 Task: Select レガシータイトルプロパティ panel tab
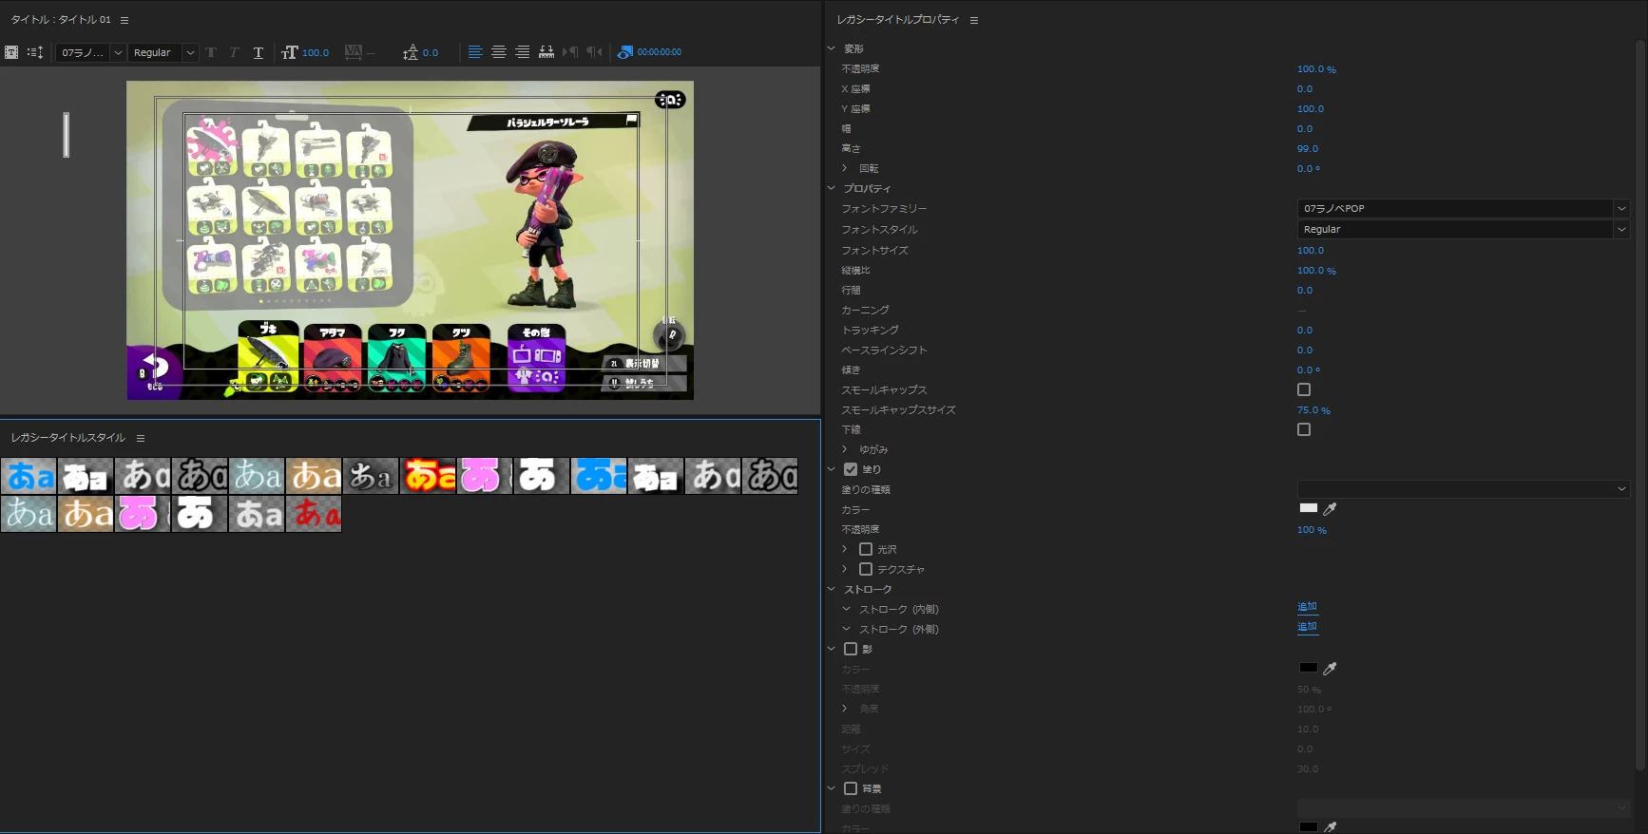pyautogui.click(x=898, y=20)
